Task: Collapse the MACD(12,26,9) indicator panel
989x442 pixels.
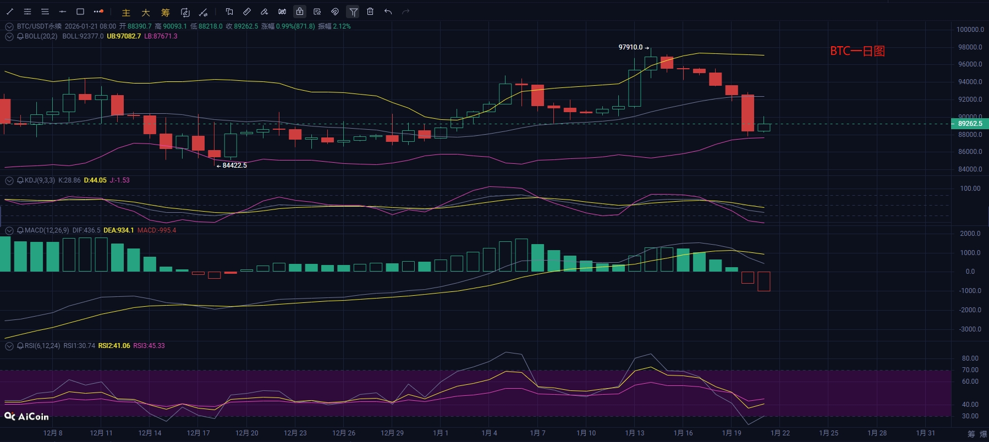Action: 9,230
